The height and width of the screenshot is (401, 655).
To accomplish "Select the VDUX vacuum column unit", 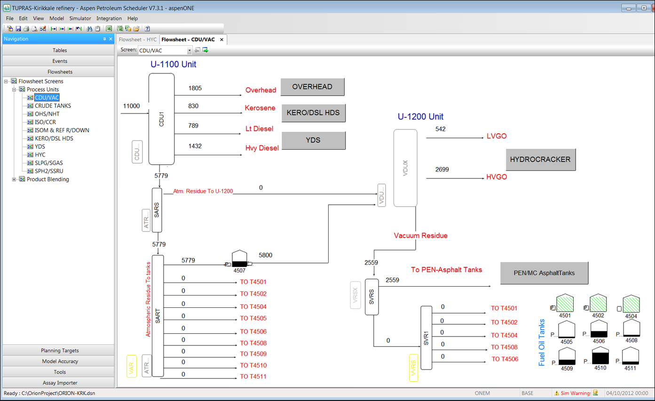I will (x=406, y=168).
